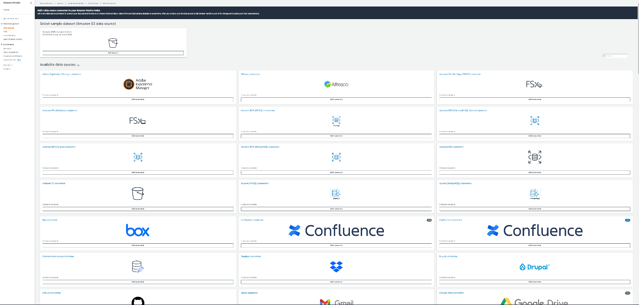This screenshot has height=305, width=639.
Task: Add the Custom data source connector
Action: (138, 282)
